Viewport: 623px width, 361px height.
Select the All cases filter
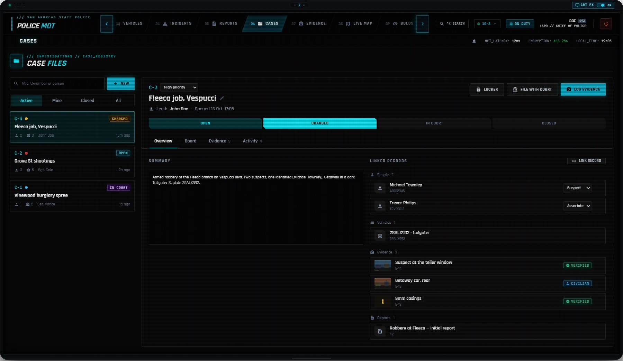[x=118, y=101]
